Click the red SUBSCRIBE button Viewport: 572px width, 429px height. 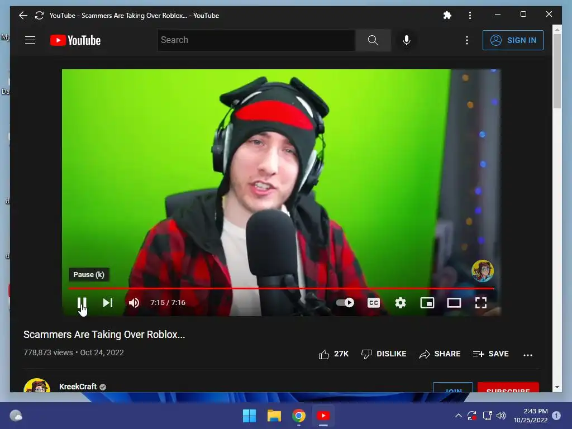(x=508, y=388)
